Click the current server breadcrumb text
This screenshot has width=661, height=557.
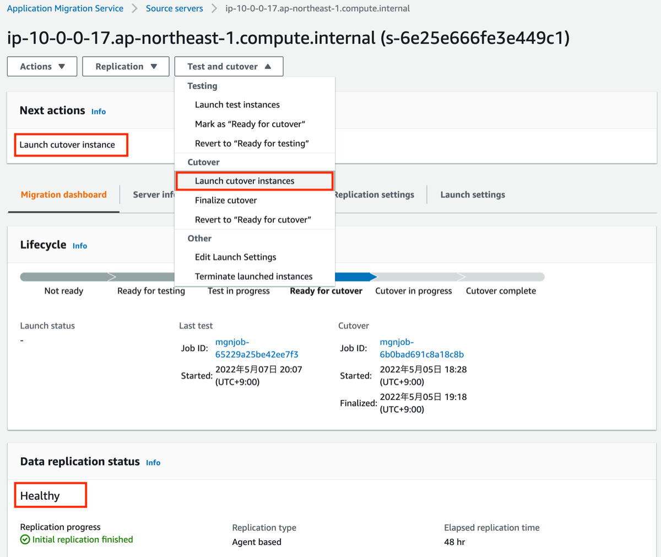click(x=318, y=8)
